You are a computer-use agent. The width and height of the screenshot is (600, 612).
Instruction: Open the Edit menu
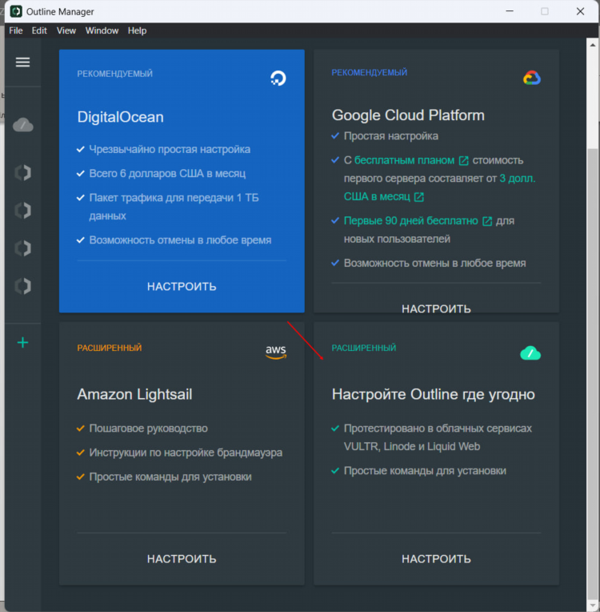click(39, 30)
